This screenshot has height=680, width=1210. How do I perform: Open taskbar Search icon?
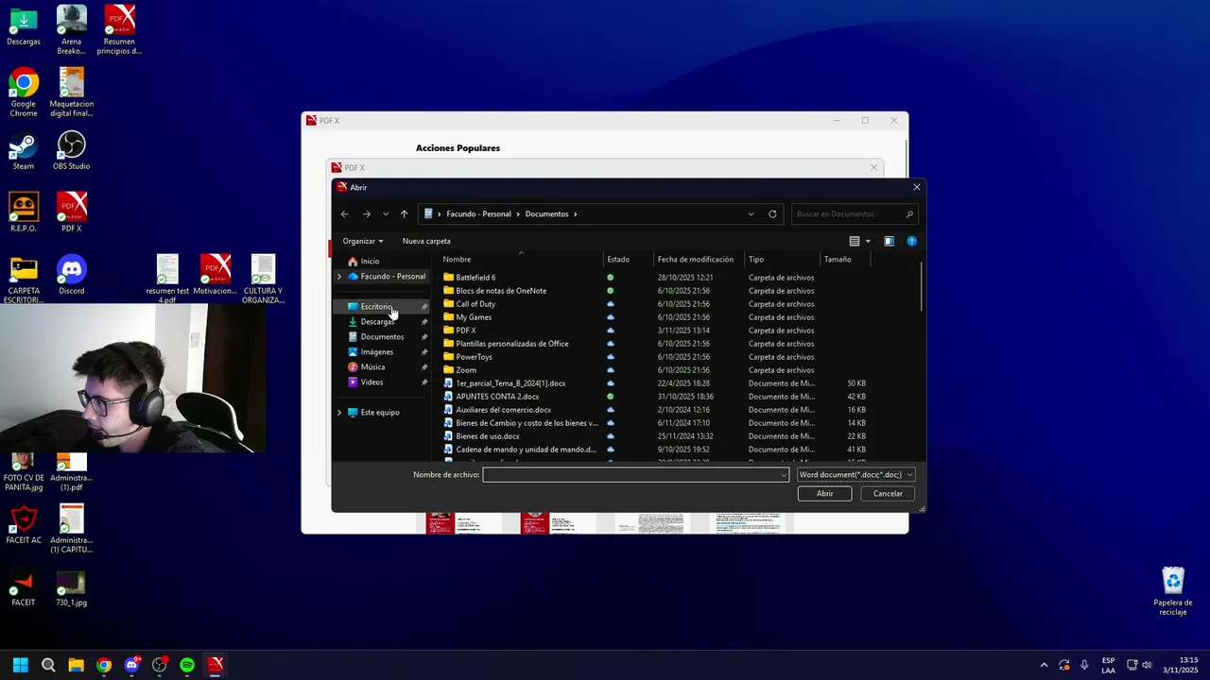click(48, 665)
